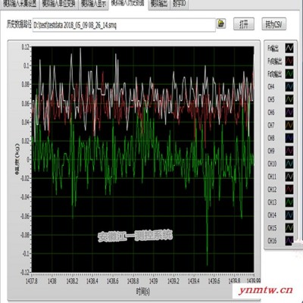The height and width of the screenshot is (303, 303).
Task: Open CH4 legend plot style icon
Action: pyautogui.click(x=289, y=86)
